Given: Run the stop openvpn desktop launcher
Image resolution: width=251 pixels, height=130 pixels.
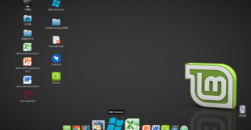Looking at the screenshot, I should coord(56,40).
